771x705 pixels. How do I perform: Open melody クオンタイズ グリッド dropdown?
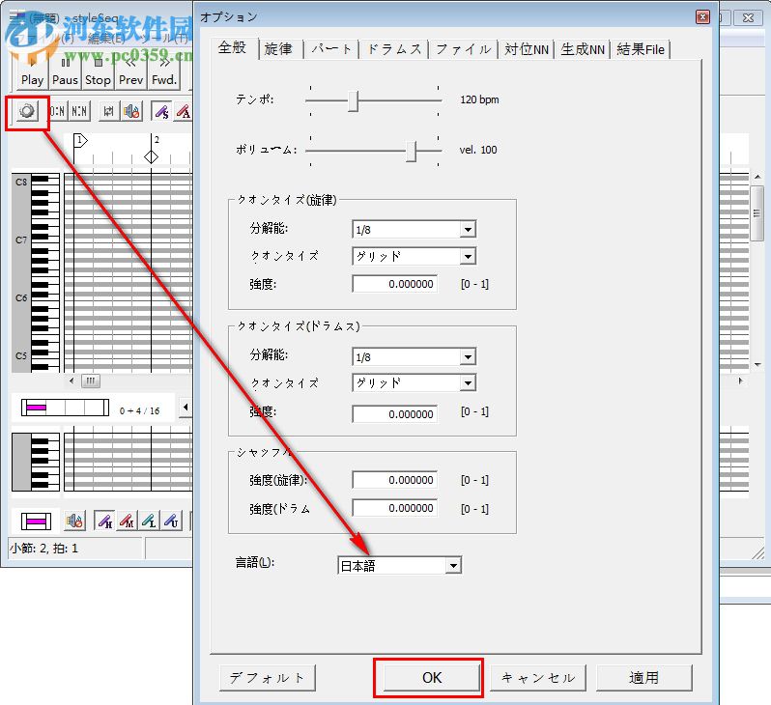tap(414, 256)
